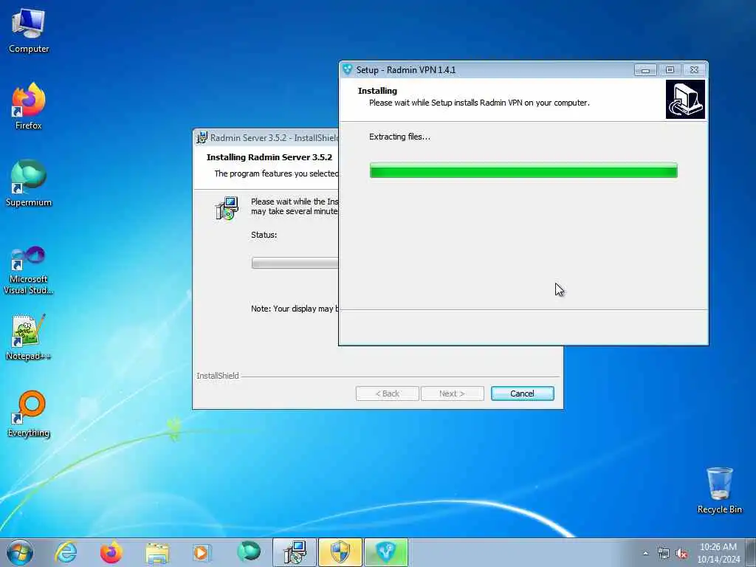Click the 'Installing' heading in Radmin VPN setup
Viewport: 756px width, 567px height.
click(377, 91)
